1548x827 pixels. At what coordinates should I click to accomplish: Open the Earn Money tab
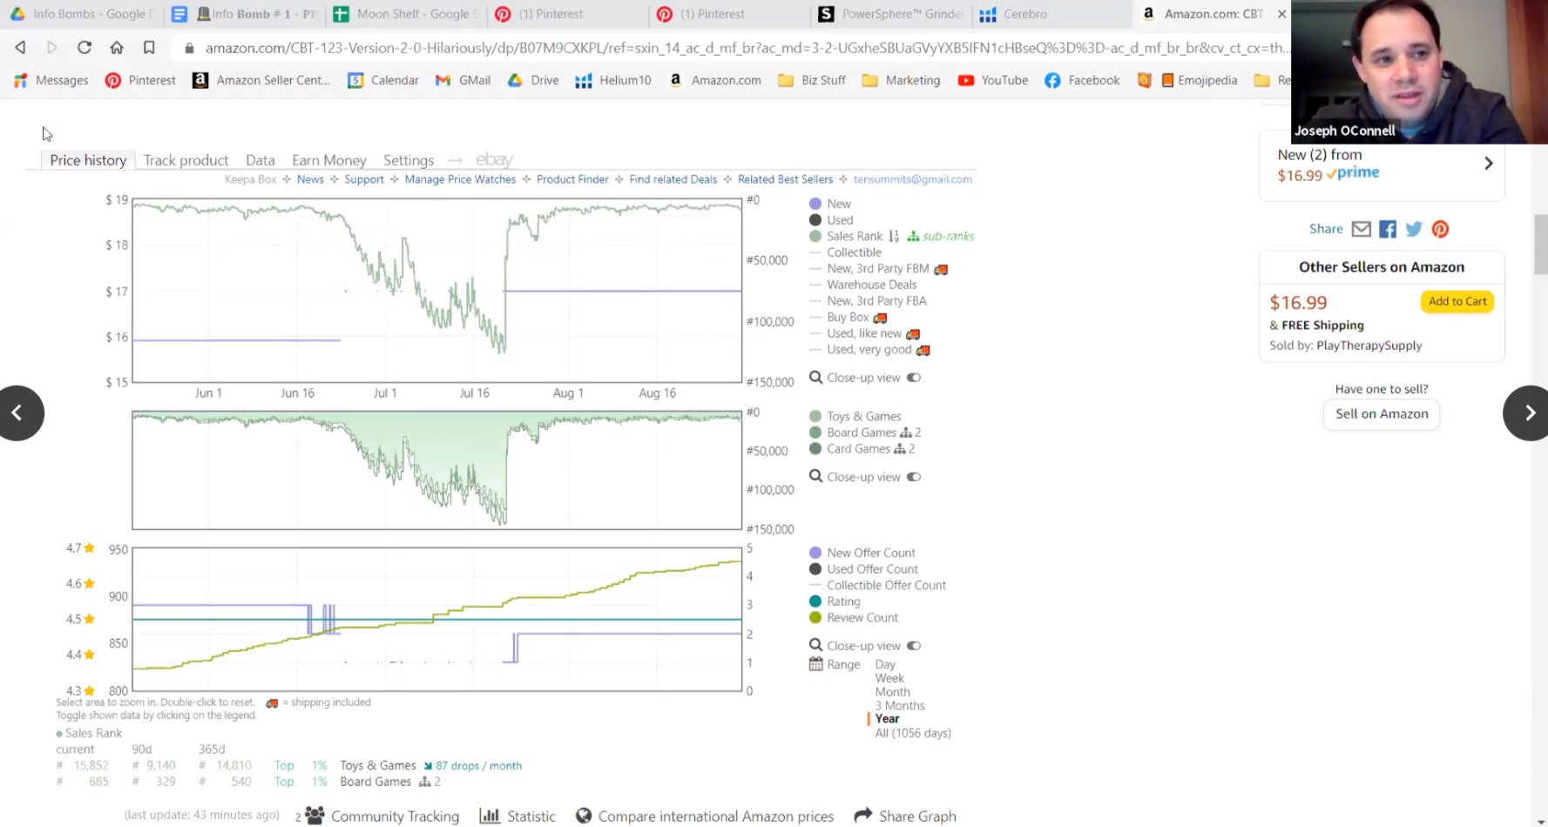(x=329, y=160)
